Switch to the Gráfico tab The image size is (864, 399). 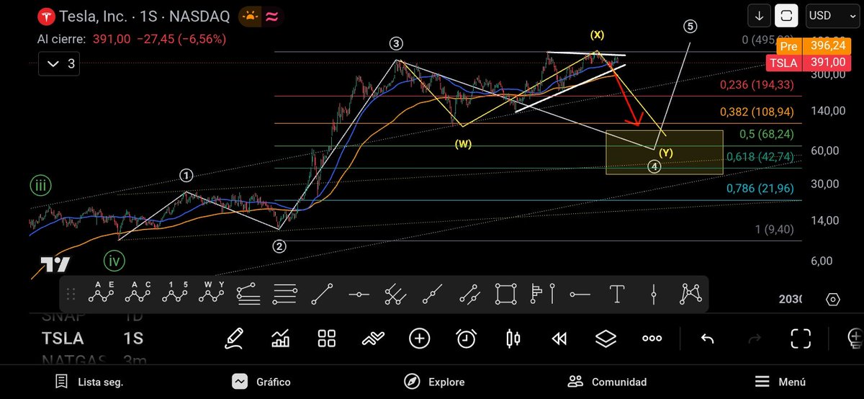click(261, 382)
